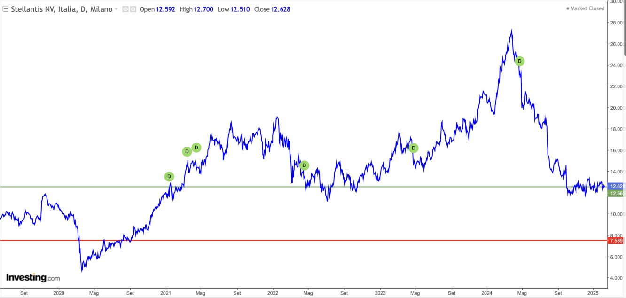Viewport: 626px width, 298px height.
Task: Click the 6.000 price axis label
Action: 617,257
